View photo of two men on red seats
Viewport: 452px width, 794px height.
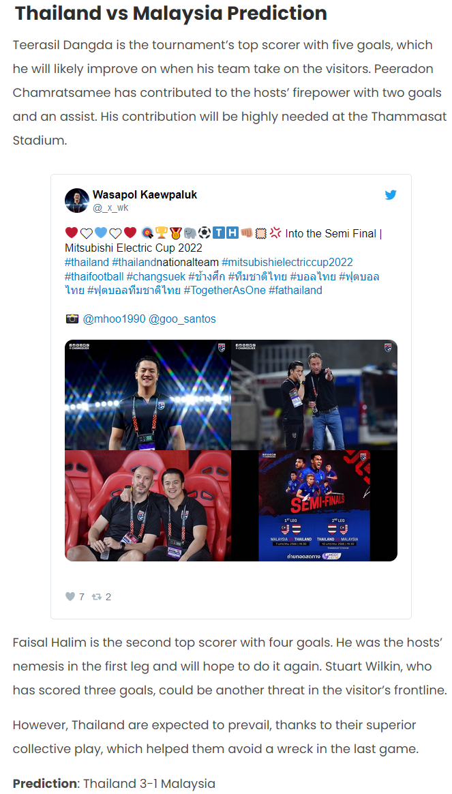click(x=148, y=506)
